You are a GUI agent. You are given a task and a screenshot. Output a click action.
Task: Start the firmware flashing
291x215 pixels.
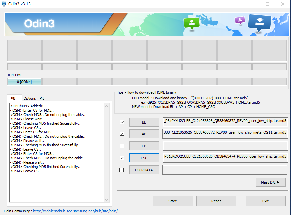pyautogui.click(x=173, y=201)
